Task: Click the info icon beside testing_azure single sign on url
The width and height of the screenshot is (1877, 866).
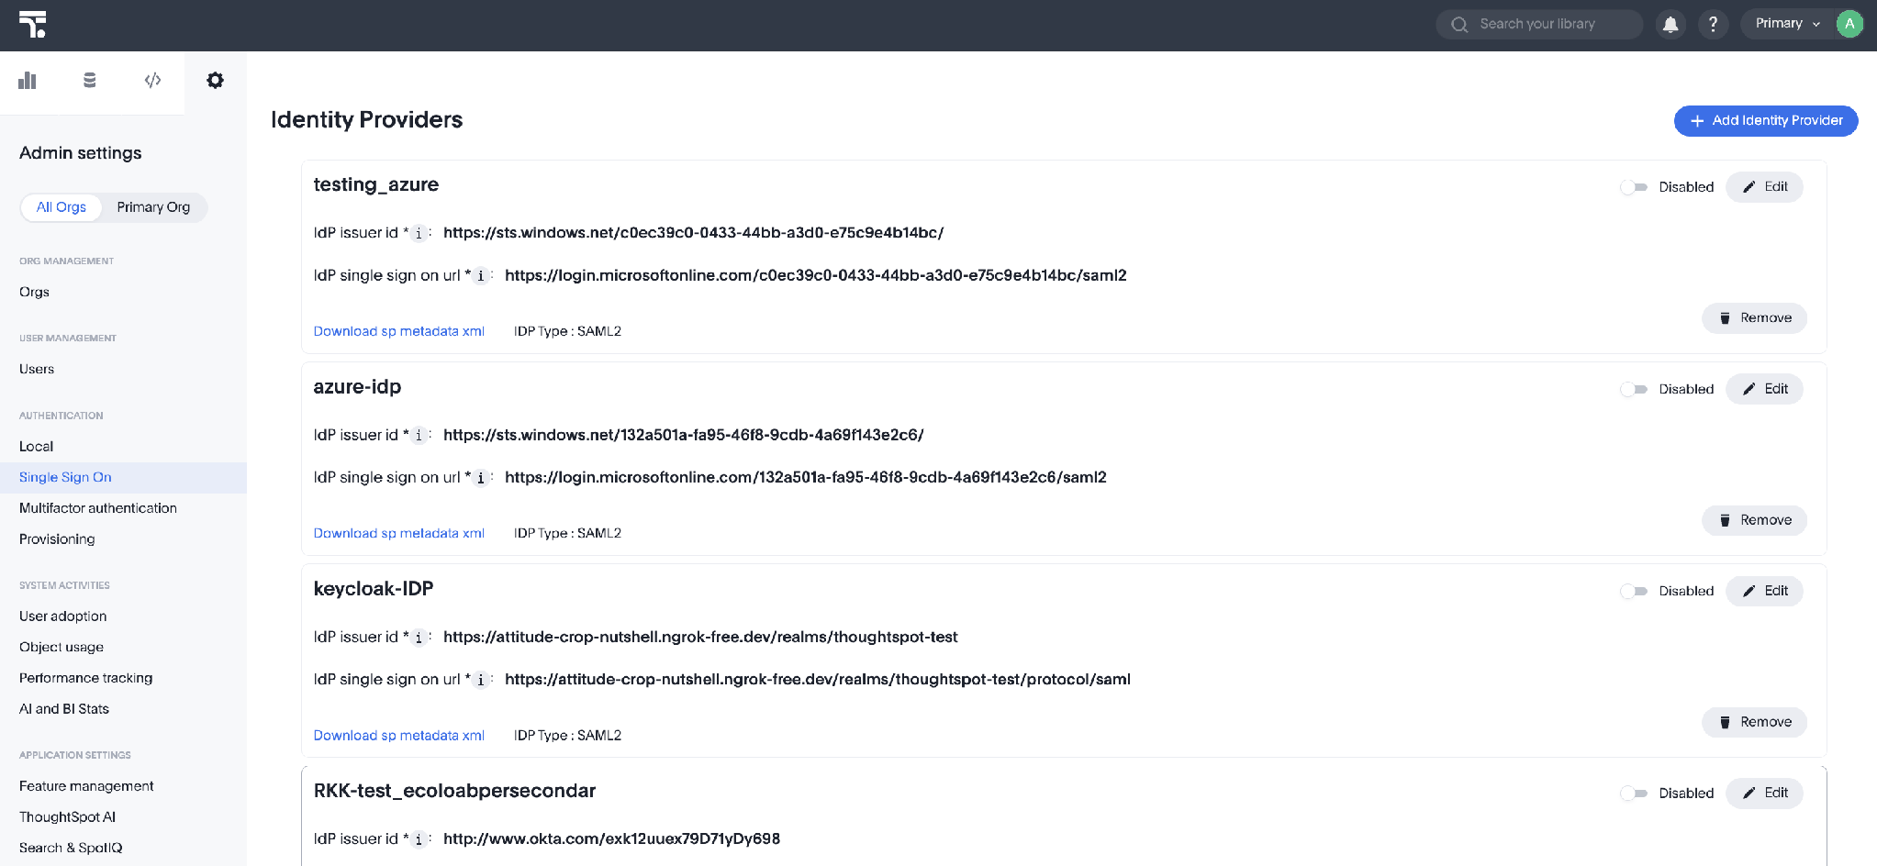Action: pos(480,275)
